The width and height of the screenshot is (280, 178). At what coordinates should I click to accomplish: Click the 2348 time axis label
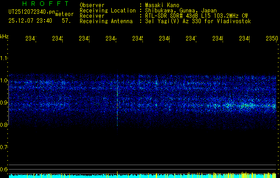218,38
